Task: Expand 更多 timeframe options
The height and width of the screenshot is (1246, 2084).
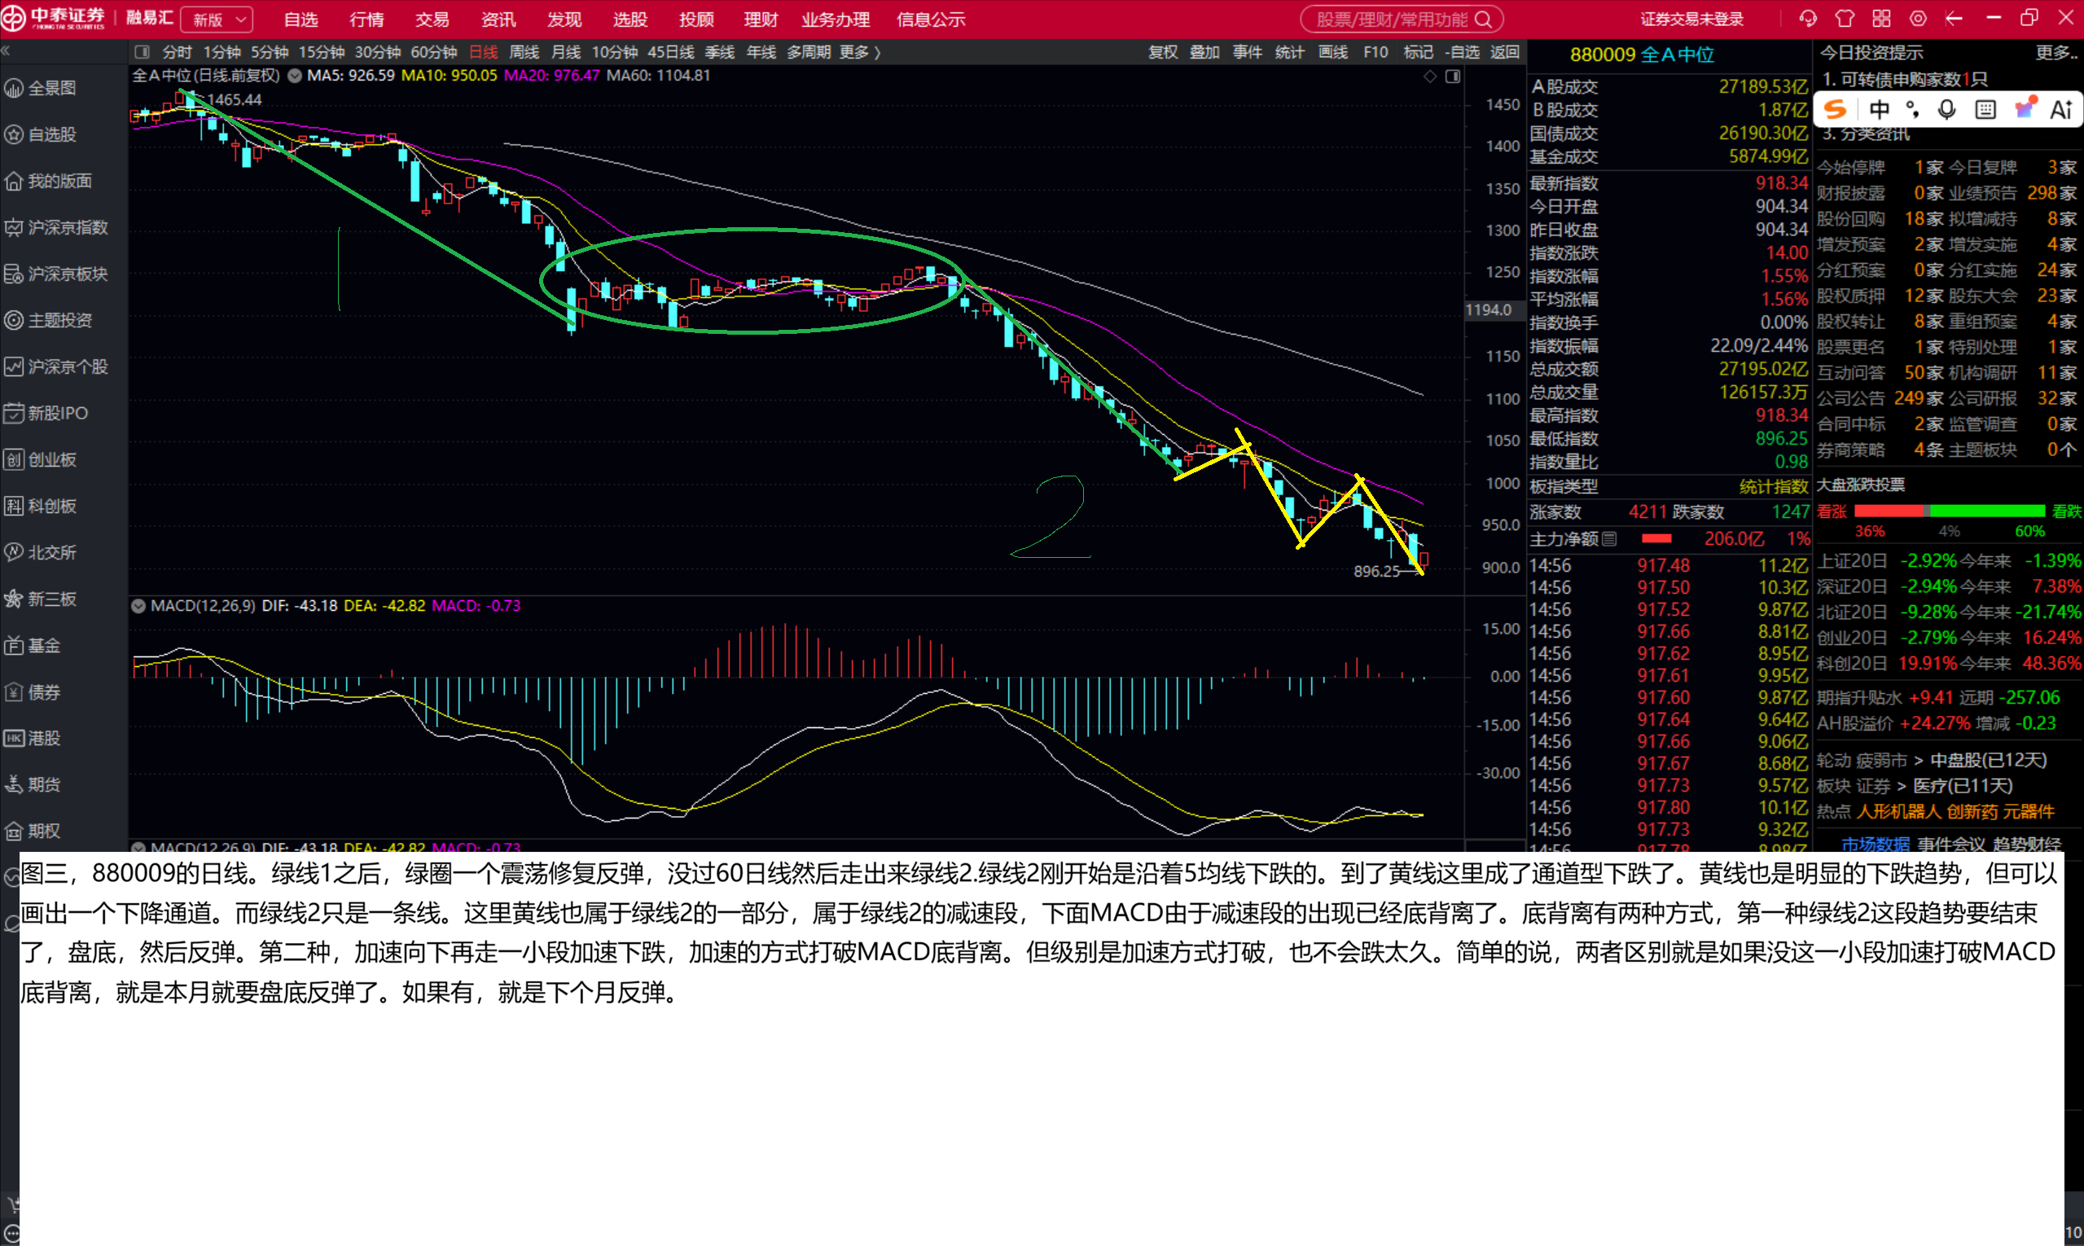Action: (860, 52)
